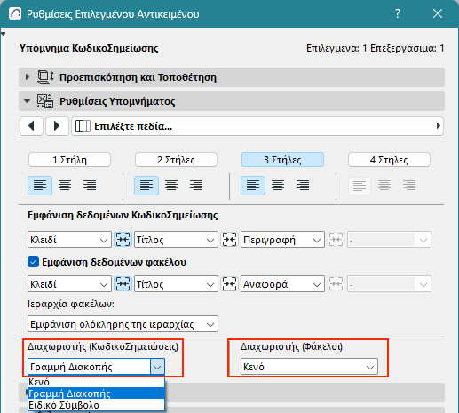459x413 pixels.
Task: Collapse the Ρυθμίσεις Υπομνήματος panel
Action: point(28,101)
